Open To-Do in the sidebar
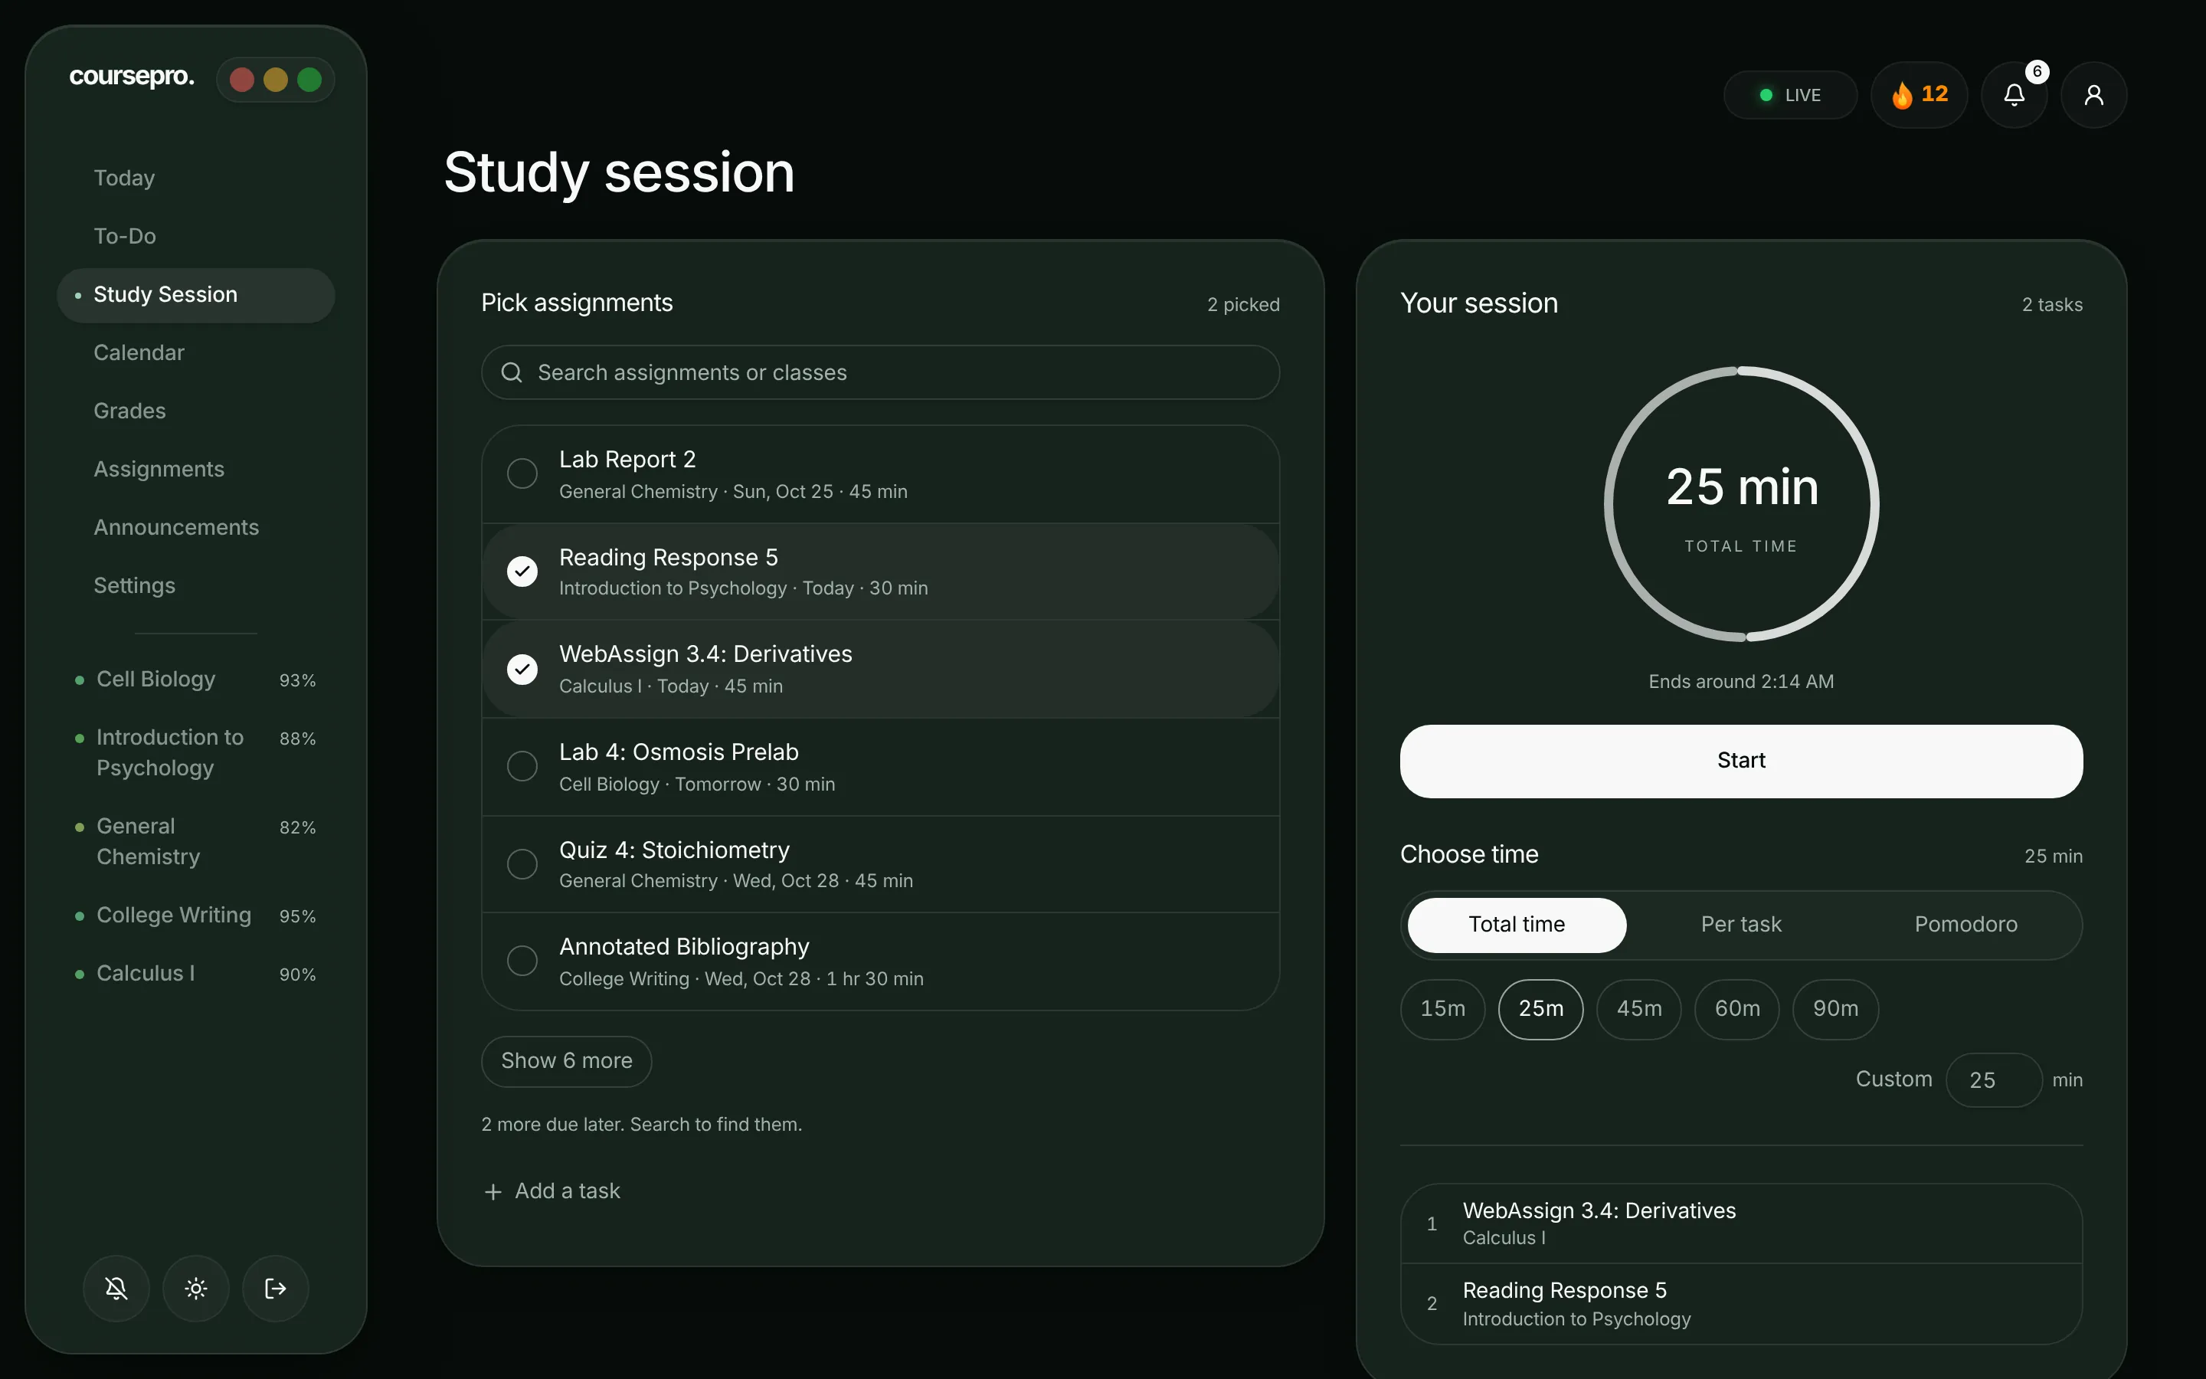 [196, 236]
